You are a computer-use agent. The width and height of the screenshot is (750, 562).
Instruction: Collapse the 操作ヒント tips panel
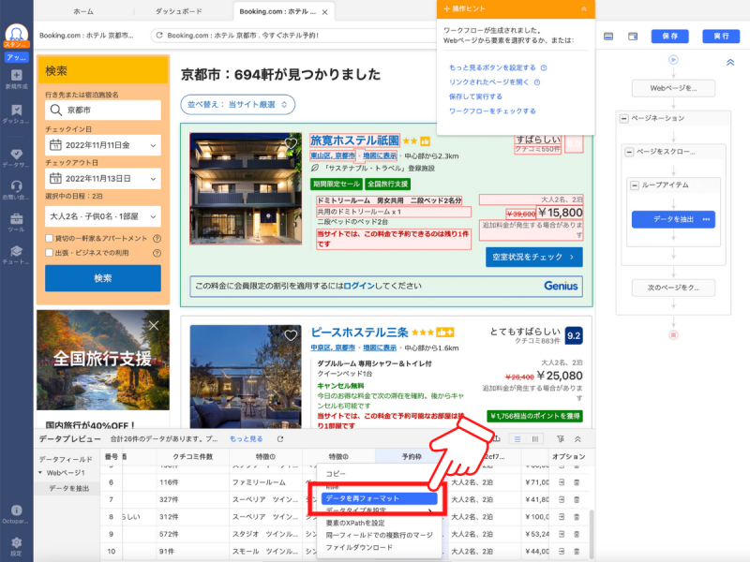(x=583, y=8)
